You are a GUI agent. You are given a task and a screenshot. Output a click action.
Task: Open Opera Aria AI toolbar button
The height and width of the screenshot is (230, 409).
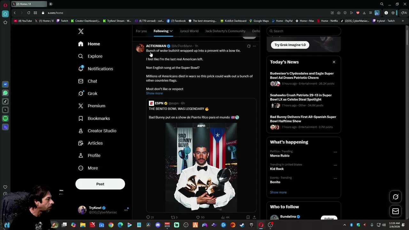(x=404, y=13)
